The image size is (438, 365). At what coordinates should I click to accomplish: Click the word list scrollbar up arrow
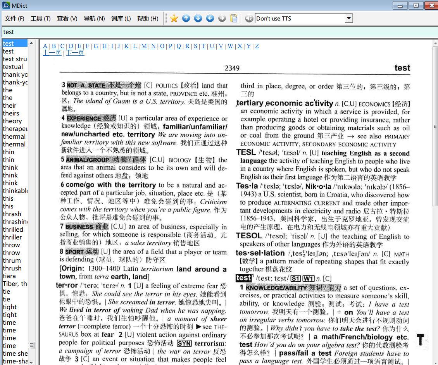click(x=31, y=43)
